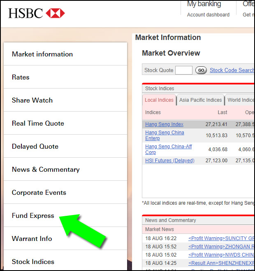255x271 pixels.
Task: Open Hang Seng China-Aff Corp link
Action: [x=168, y=150]
